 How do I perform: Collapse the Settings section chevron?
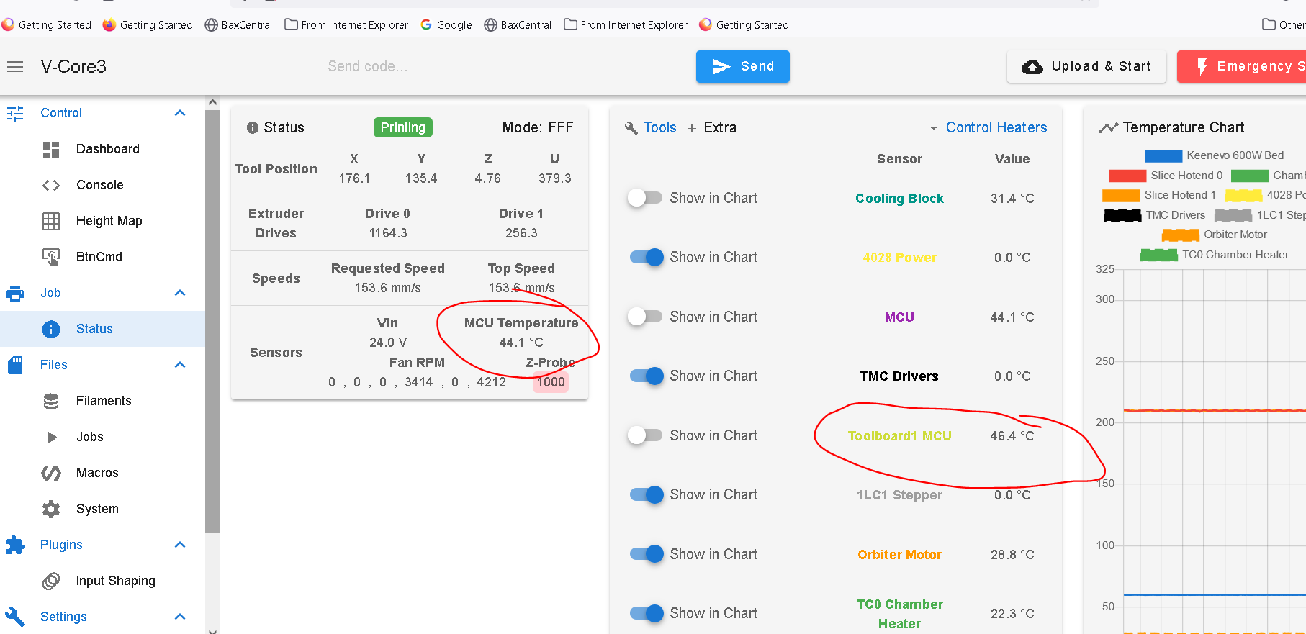[180, 617]
